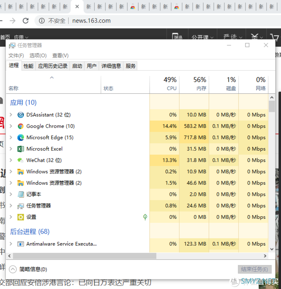Click the Task Manager title bar icon

pos(12,45)
